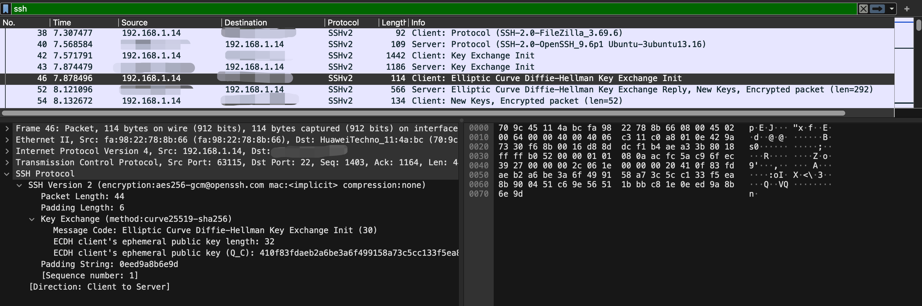
Task: Collapse the Key Exchange subtree
Action: tap(32, 219)
